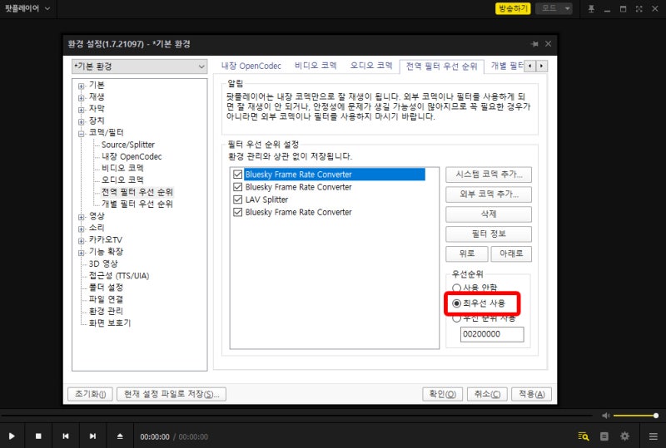Pin the preferences dialog with the pin icon
Image resolution: width=666 pixels, height=448 pixels.
click(534, 44)
